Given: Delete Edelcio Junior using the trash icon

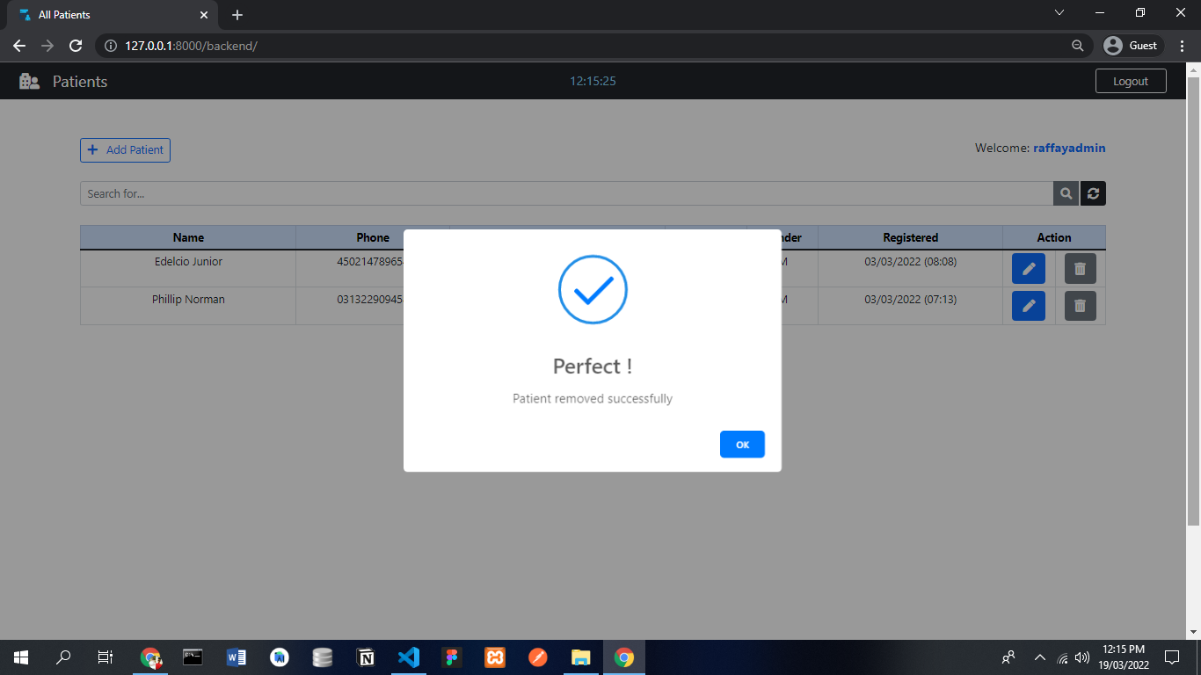Looking at the screenshot, I should [x=1080, y=268].
